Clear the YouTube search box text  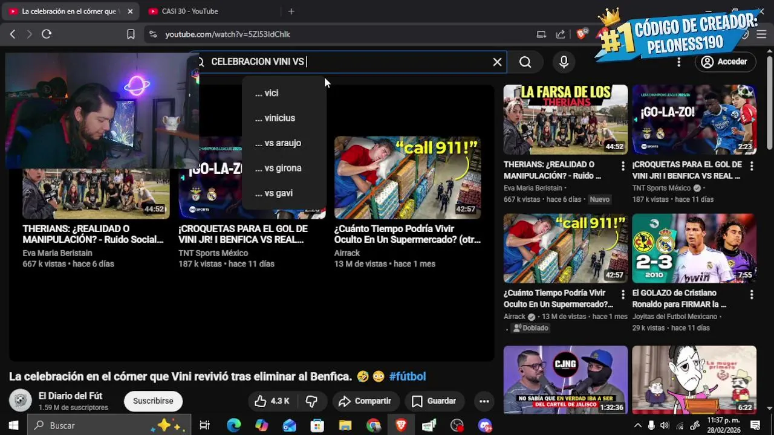pos(497,62)
